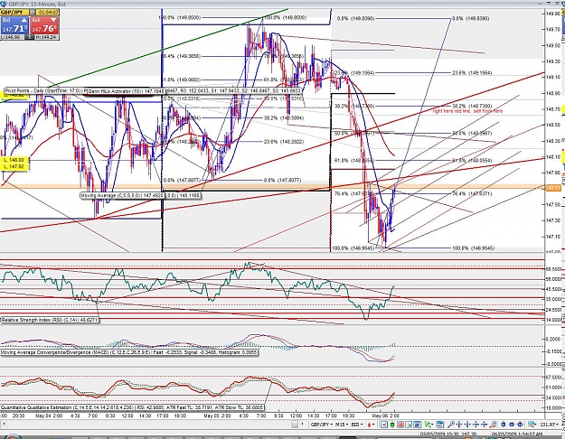
Task: Click the calendar template icon in toolbar
Action: click(440, 425)
